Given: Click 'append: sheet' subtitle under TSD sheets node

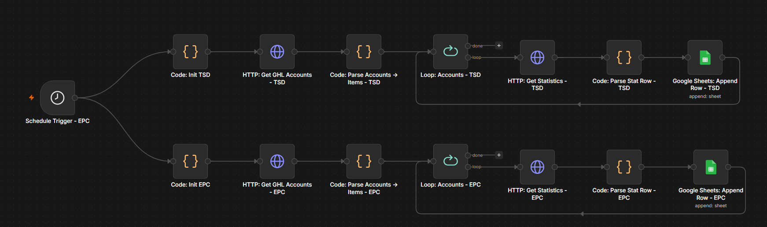Looking at the screenshot, I should 705,96.
